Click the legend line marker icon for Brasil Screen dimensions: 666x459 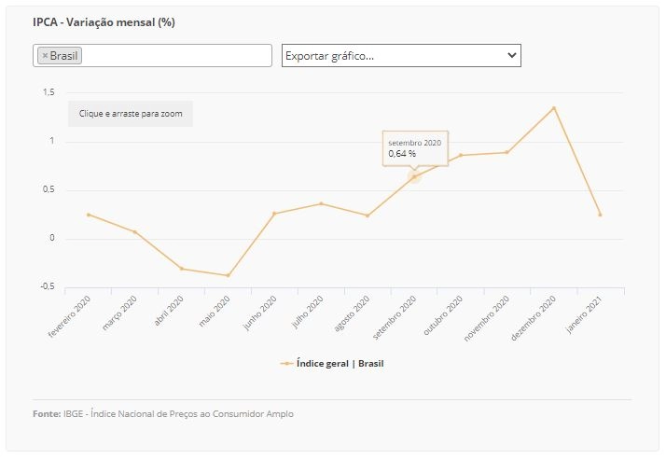tap(286, 364)
